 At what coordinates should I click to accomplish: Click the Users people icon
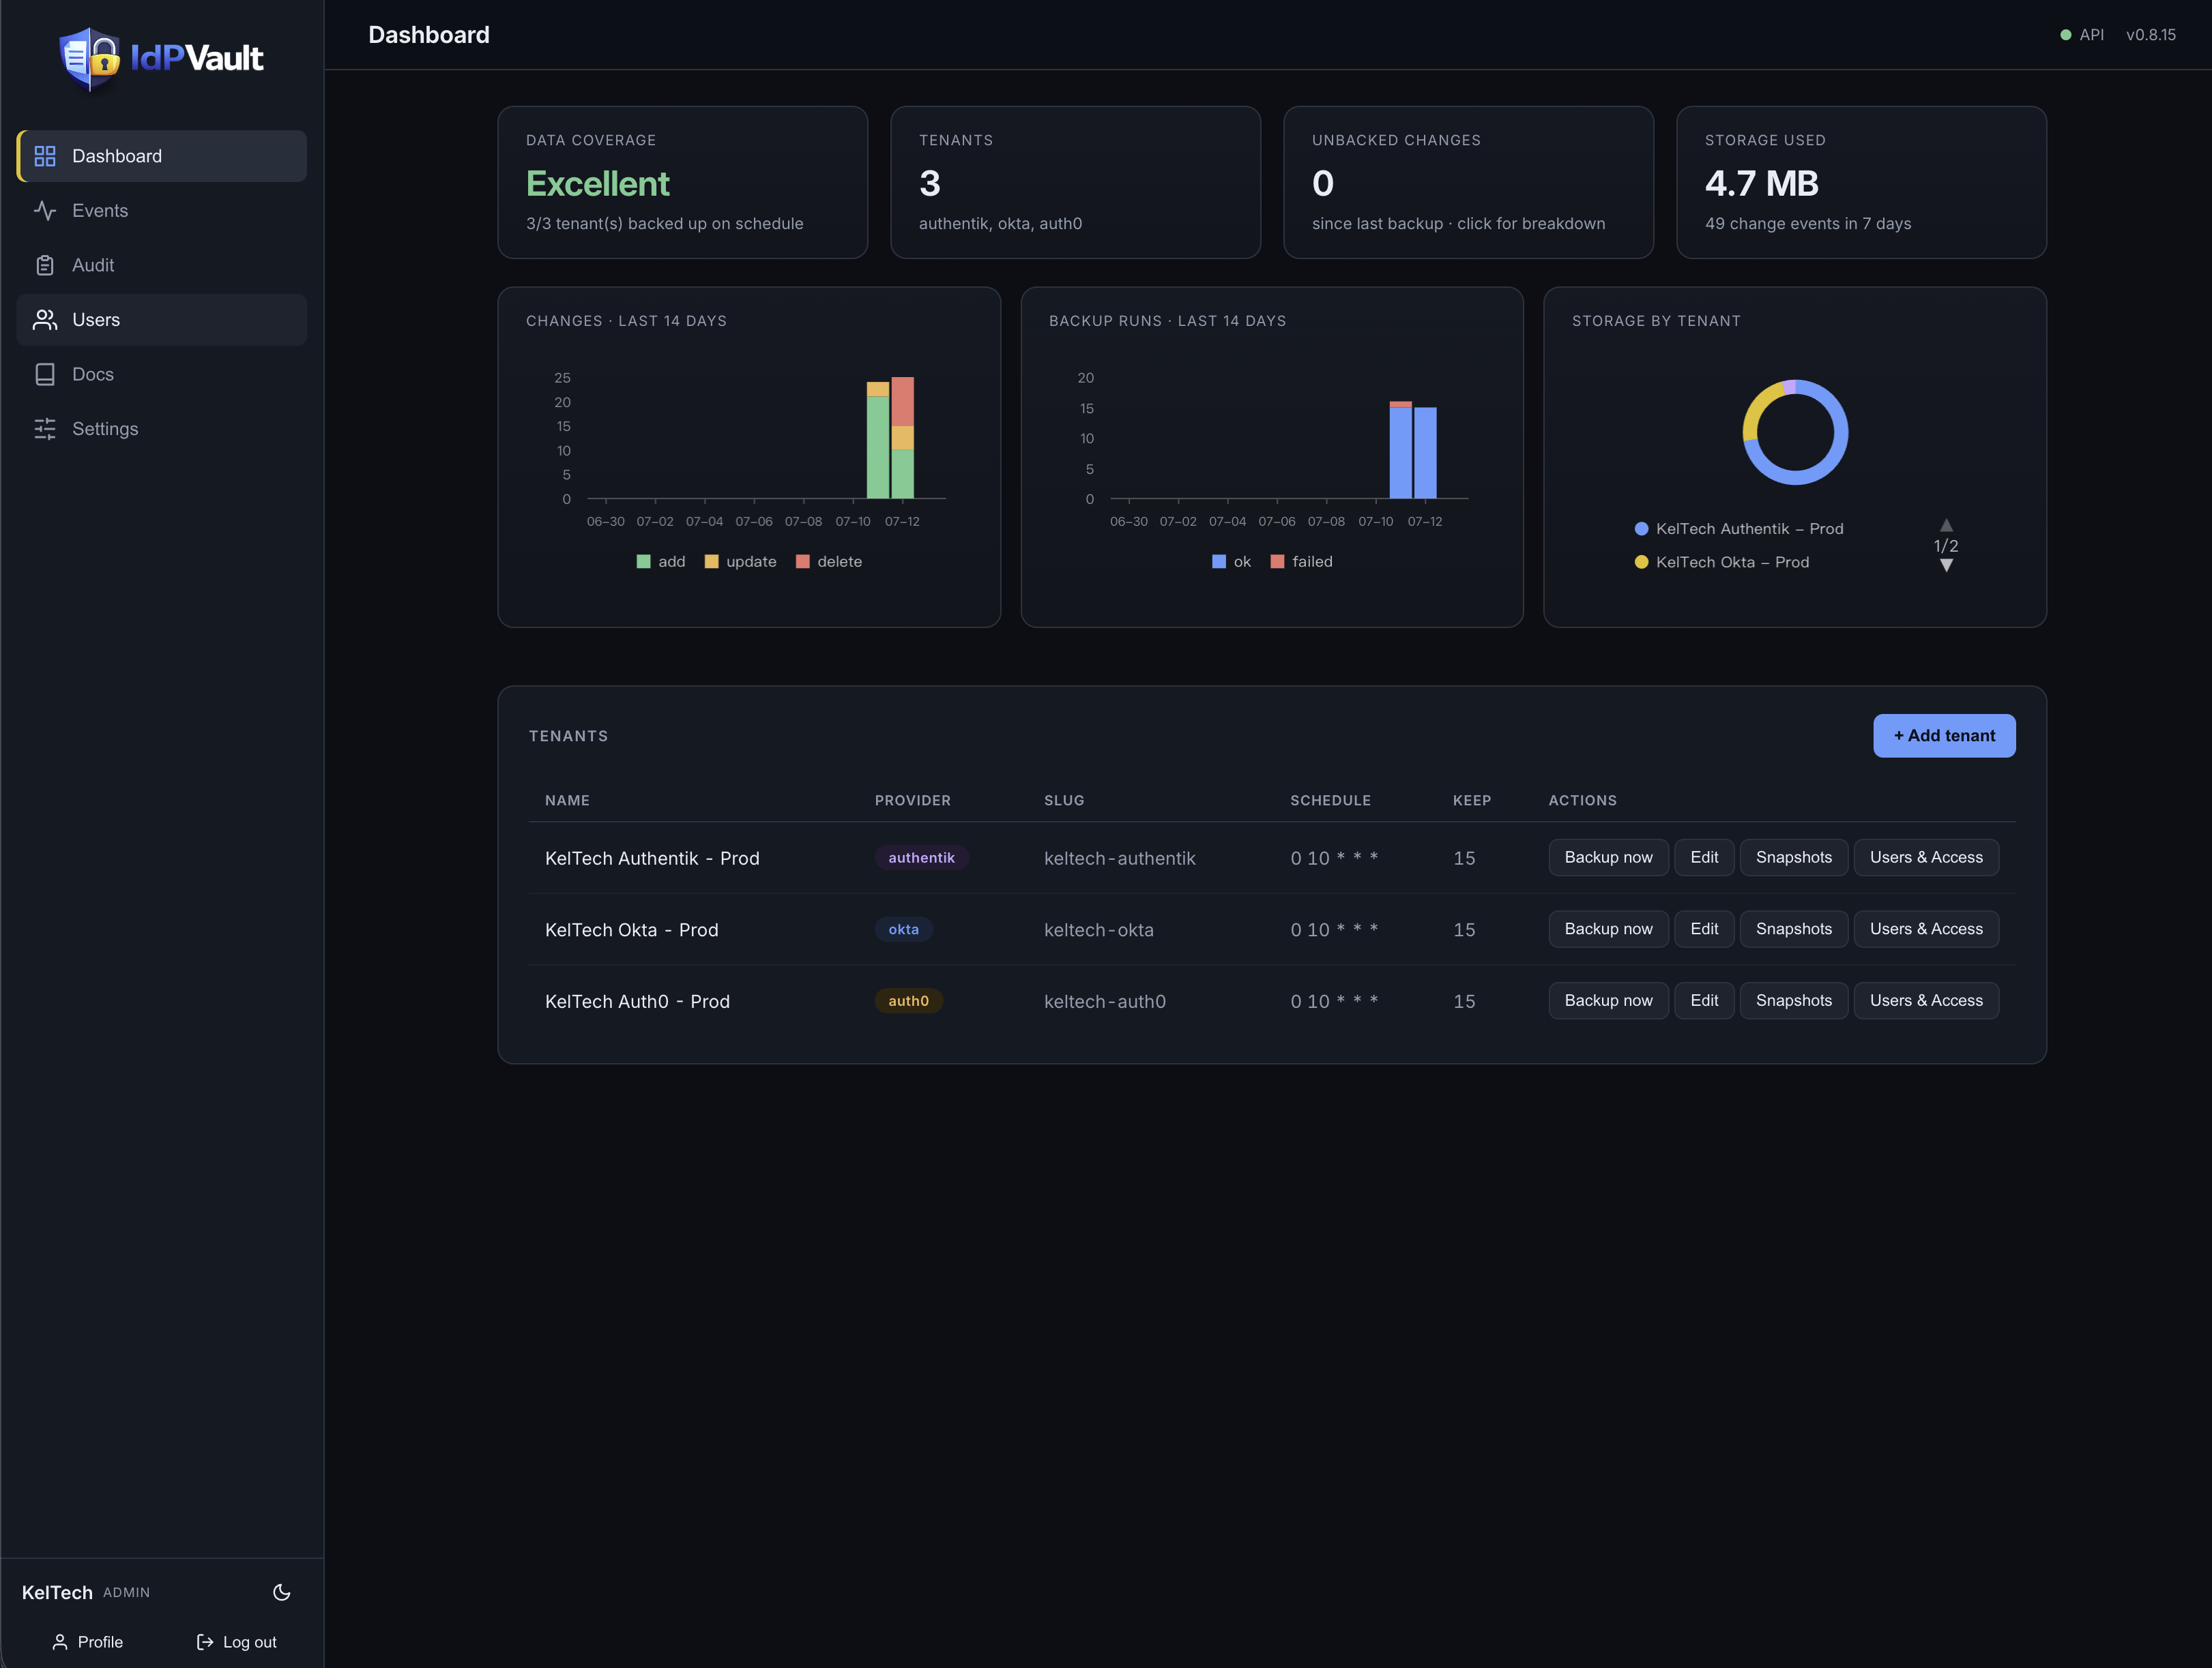[45, 320]
